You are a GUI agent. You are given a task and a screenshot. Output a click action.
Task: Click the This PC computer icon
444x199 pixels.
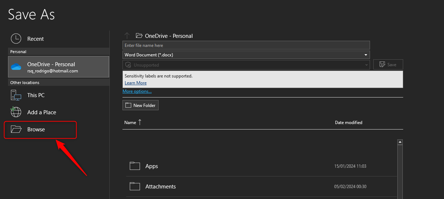tap(16, 95)
